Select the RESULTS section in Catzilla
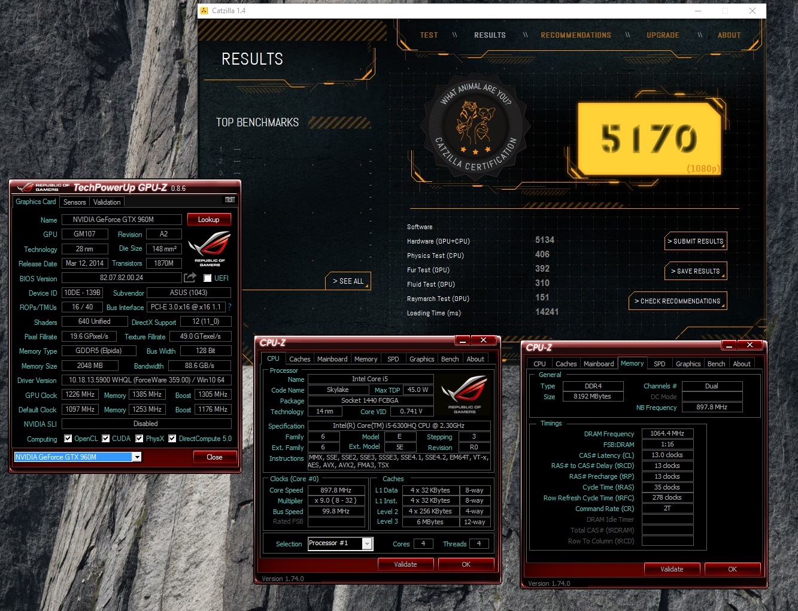The width and height of the screenshot is (798, 611). pos(490,35)
